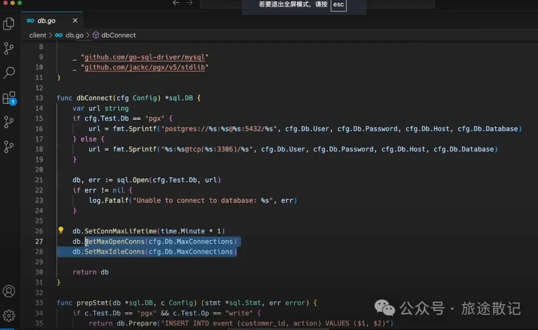538x330 pixels.
Task: Select the db.go editor tab
Action: pyautogui.click(x=46, y=20)
